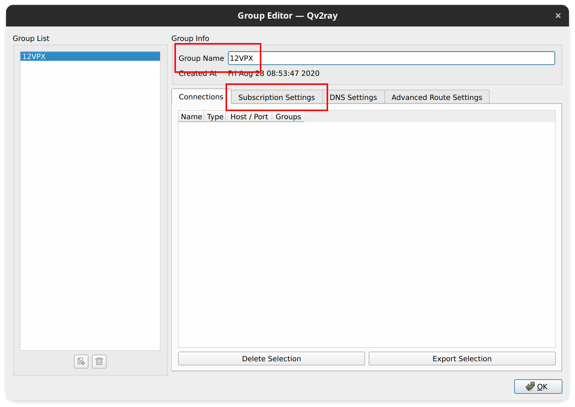Click the Created At timestamp text
The image size is (575, 407).
[274, 73]
